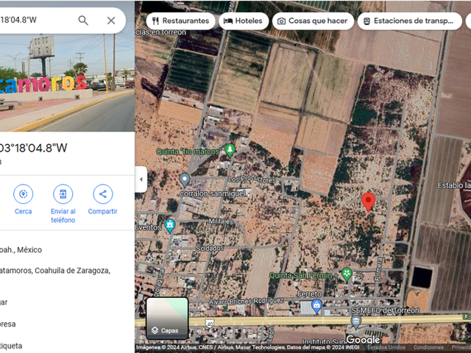Open the Restaurantes filter chip
This screenshot has width=471, height=353.
pyautogui.click(x=181, y=21)
